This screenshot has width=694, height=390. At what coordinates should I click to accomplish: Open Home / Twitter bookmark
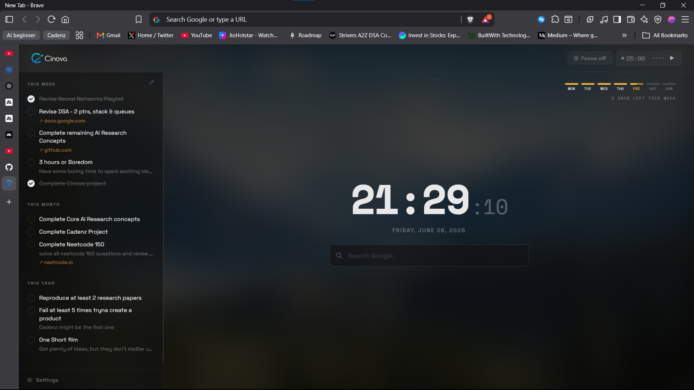click(x=151, y=35)
